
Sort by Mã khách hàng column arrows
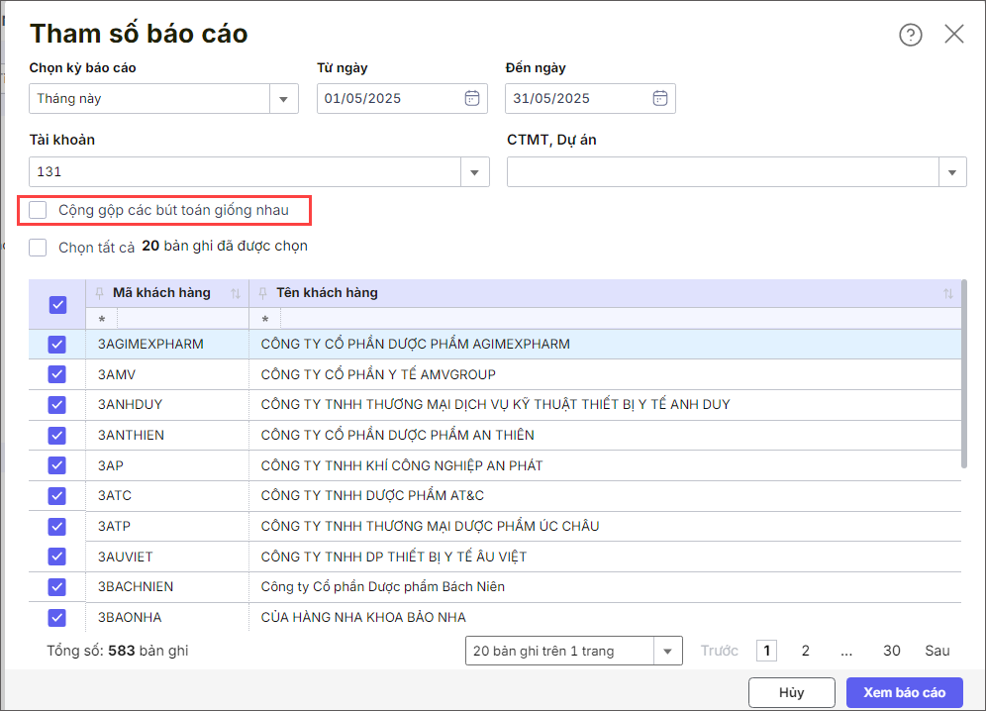tap(236, 293)
